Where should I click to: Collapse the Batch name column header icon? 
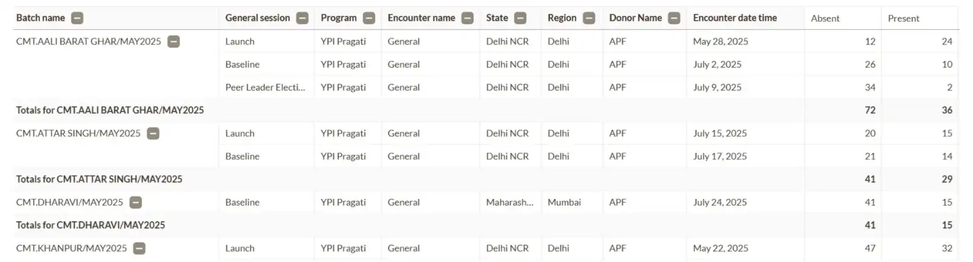(x=77, y=18)
